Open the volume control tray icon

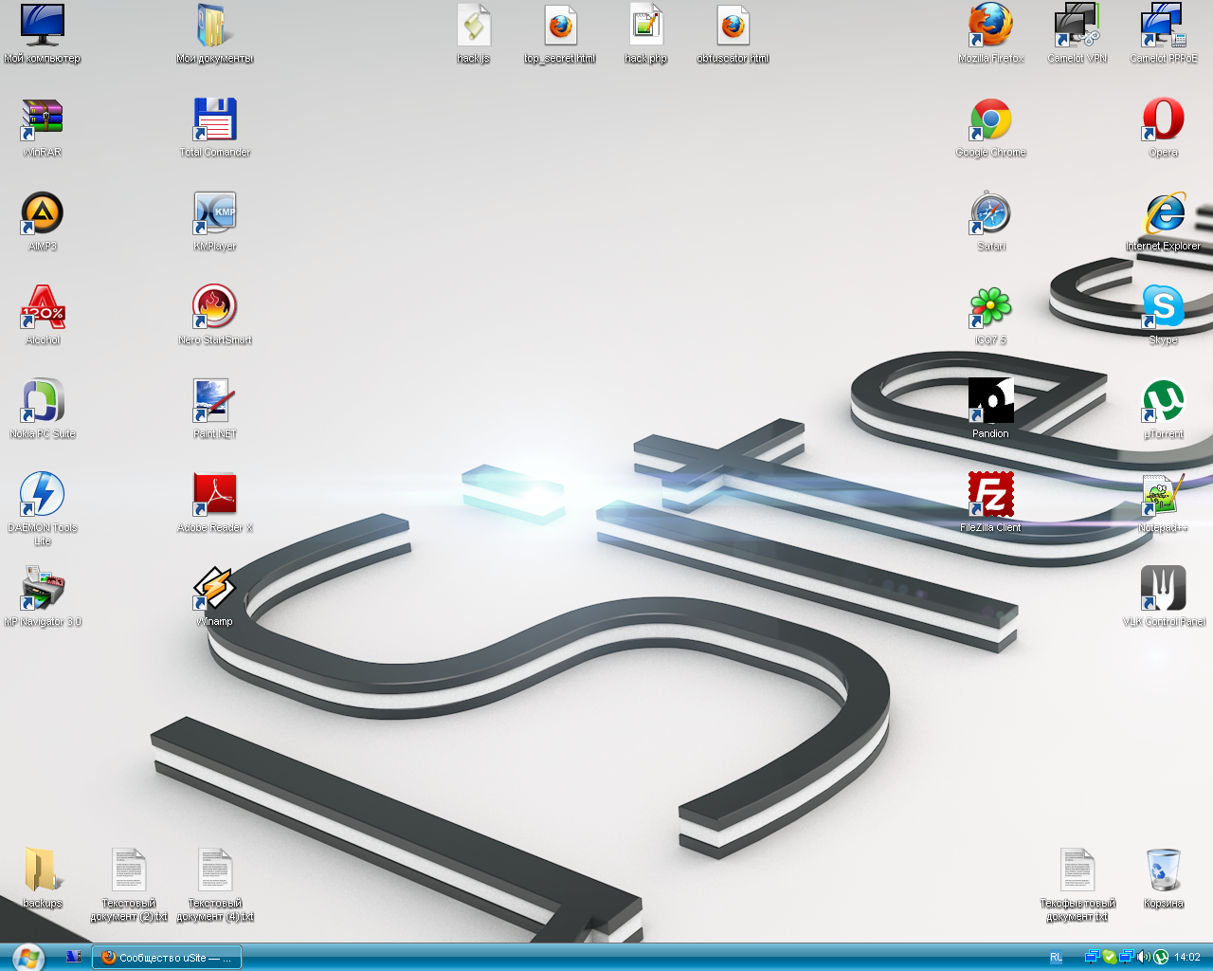pos(1143,957)
